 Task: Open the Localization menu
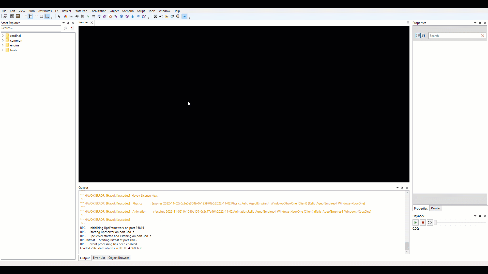pos(98,11)
